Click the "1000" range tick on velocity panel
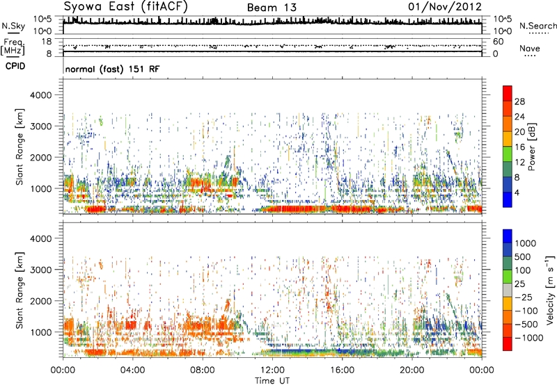 tap(41, 332)
